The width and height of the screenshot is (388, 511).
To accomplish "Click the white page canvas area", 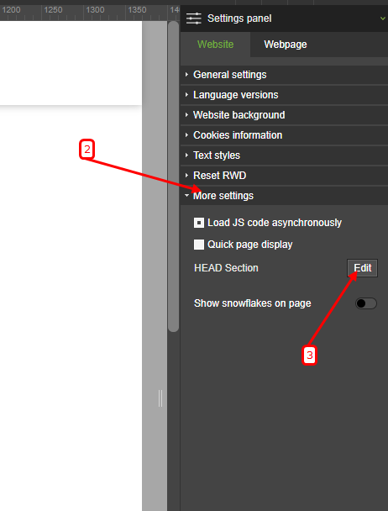I will [x=71, y=293].
